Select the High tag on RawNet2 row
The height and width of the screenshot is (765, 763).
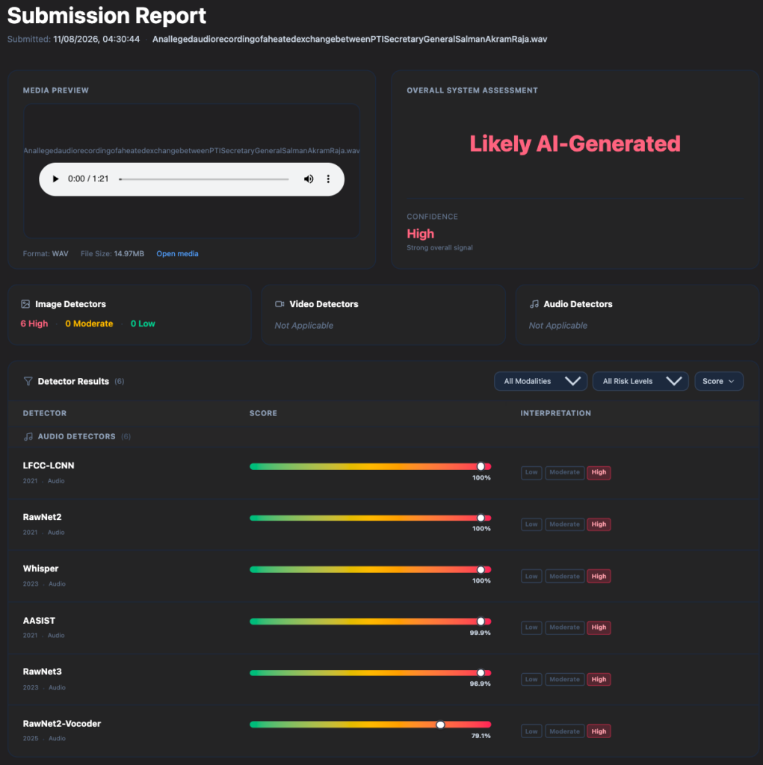click(599, 524)
